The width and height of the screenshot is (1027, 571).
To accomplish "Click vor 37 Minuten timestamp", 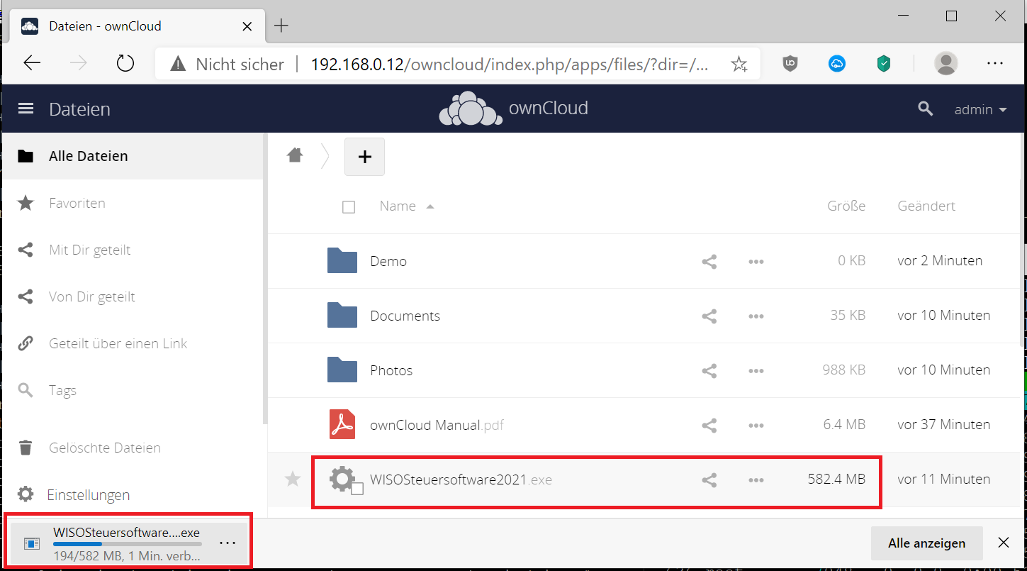I will pos(944,425).
